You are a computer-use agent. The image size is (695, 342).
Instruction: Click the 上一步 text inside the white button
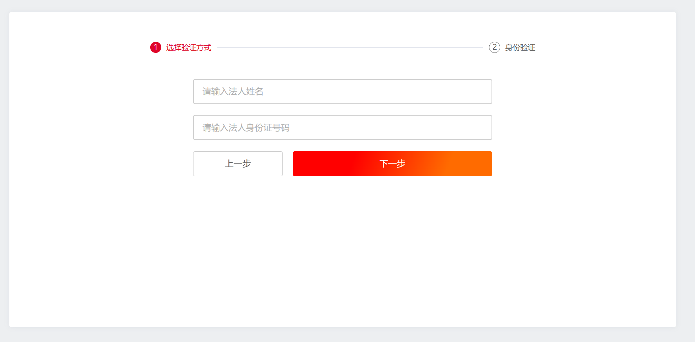pyautogui.click(x=238, y=164)
